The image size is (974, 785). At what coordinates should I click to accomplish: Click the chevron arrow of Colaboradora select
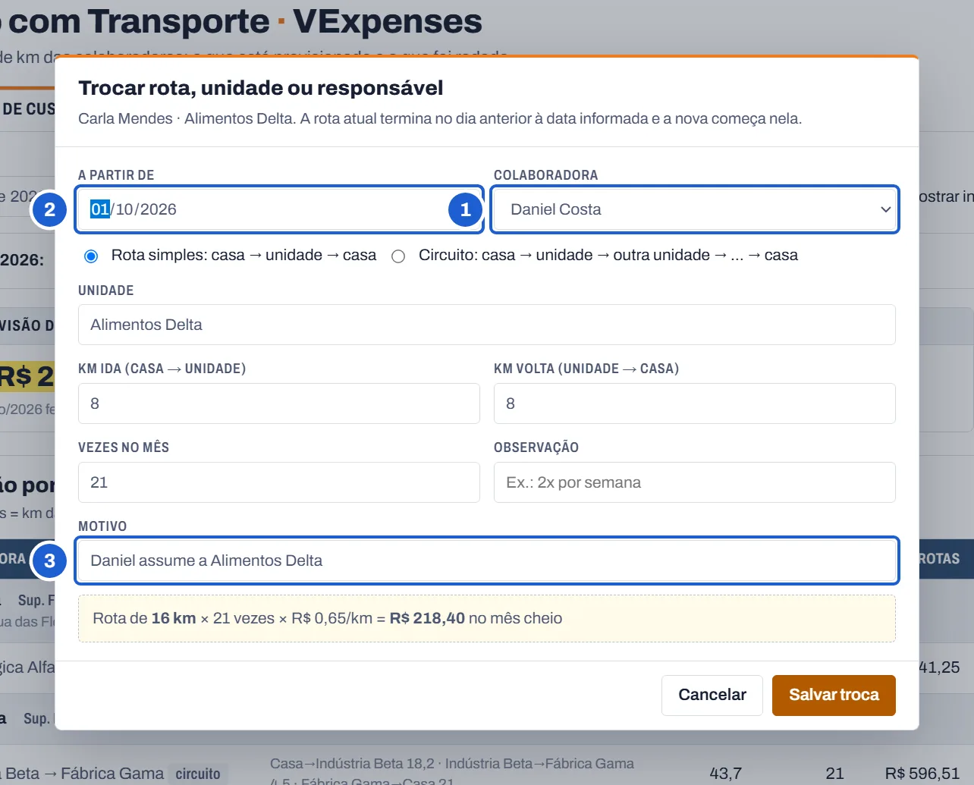(885, 209)
